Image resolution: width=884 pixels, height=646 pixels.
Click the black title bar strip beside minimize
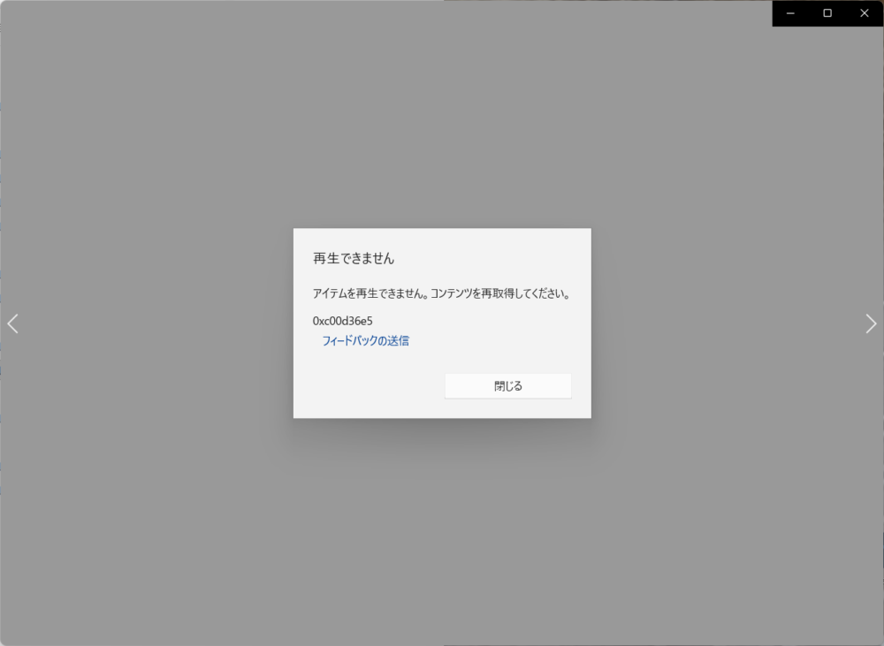[x=776, y=13]
